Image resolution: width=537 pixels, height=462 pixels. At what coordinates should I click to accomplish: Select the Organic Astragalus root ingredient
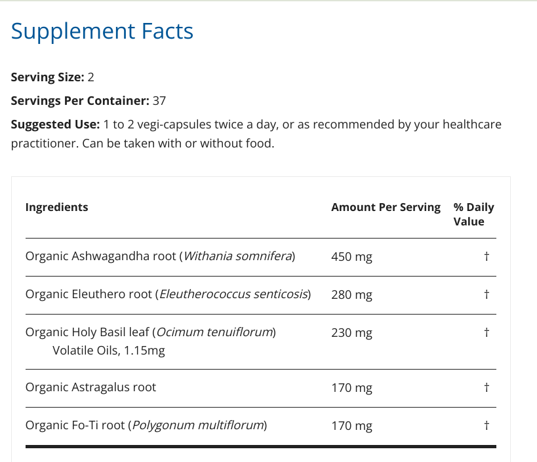(x=90, y=387)
